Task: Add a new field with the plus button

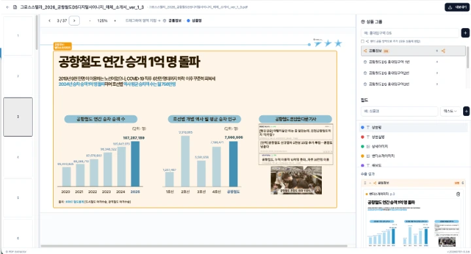Action: [466, 111]
